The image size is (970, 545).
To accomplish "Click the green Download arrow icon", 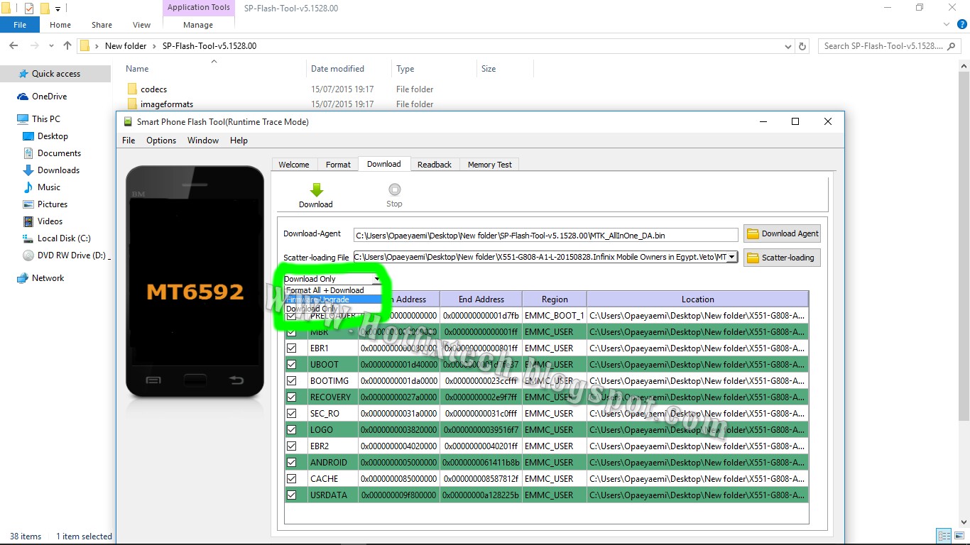I will pos(315,189).
